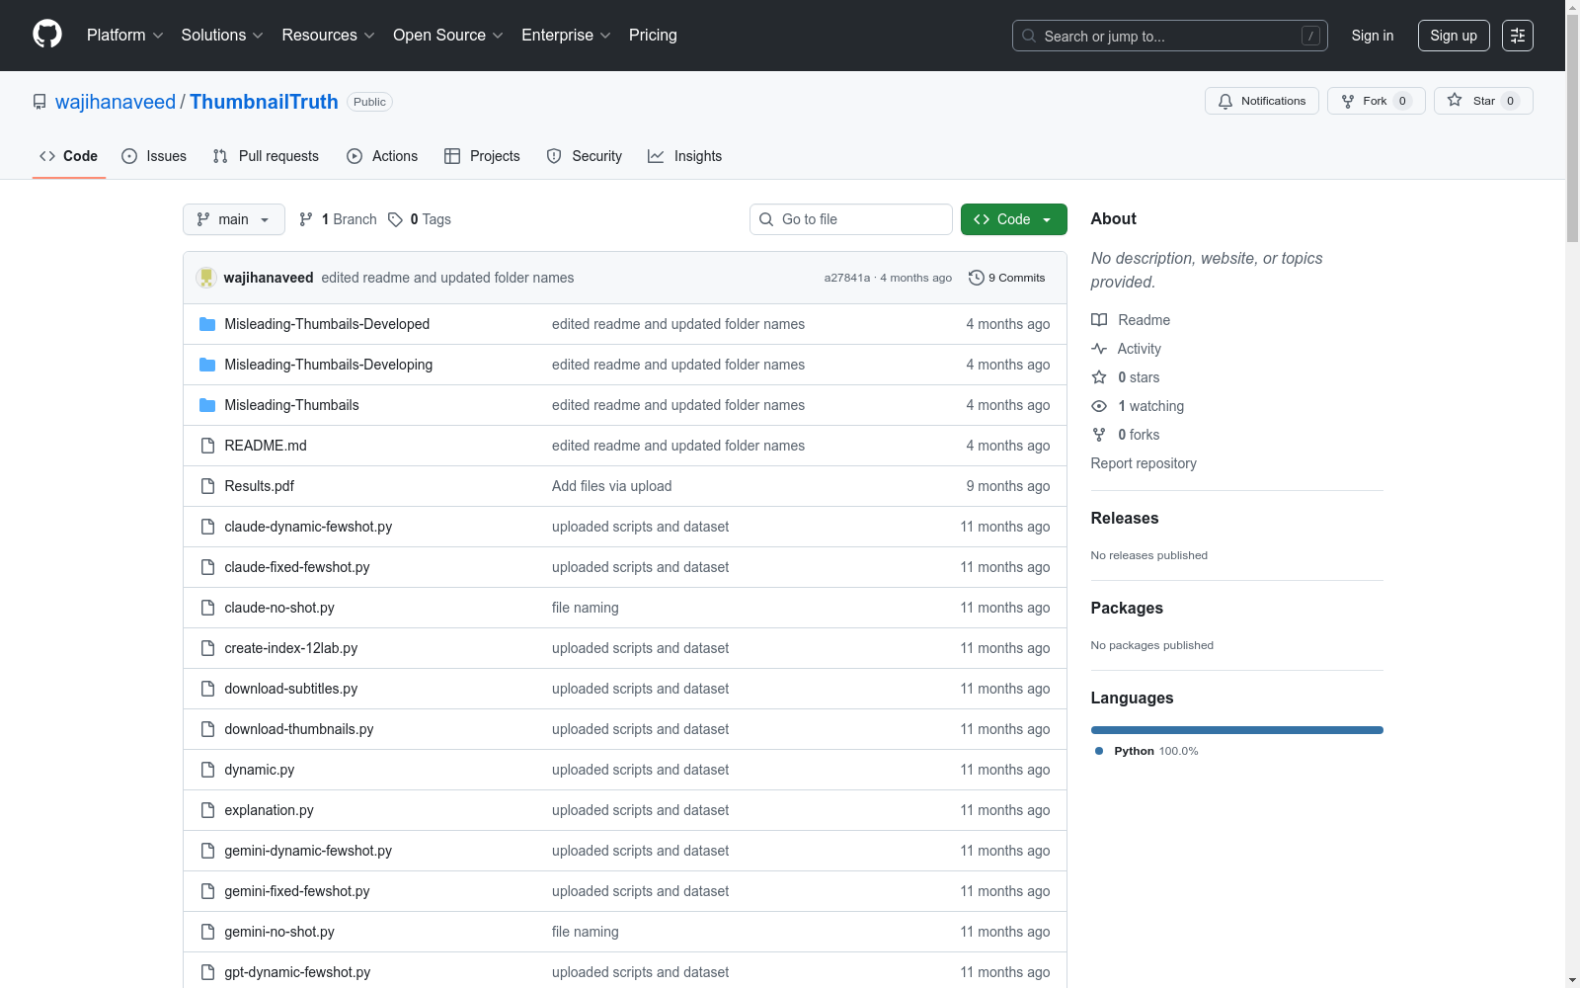Click the search magnifier icon in header
Screen dimensions: 1580x988
pyautogui.click(x=1029, y=36)
